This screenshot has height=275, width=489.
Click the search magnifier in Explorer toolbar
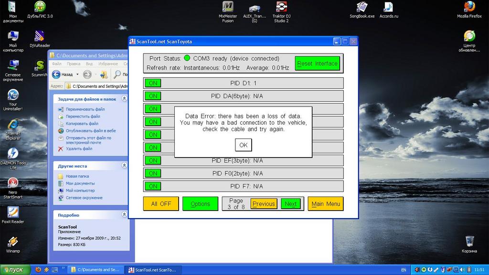(x=117, y=74)
